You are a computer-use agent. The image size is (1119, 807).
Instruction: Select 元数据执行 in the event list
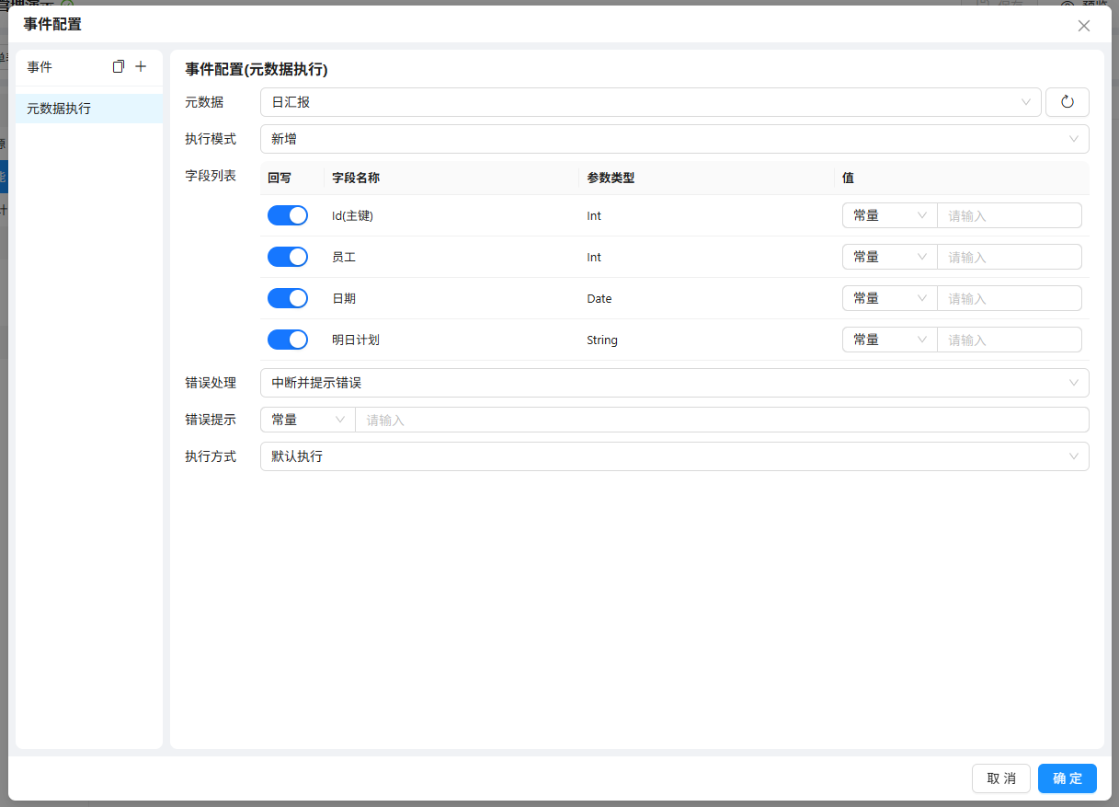[x=89, y=109]
